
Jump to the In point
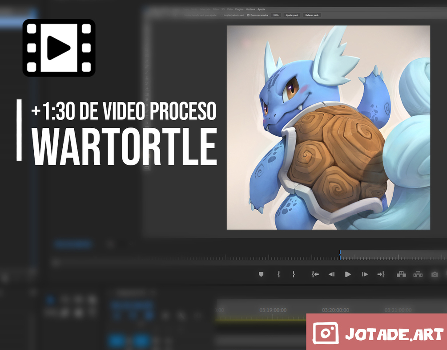click(x=315, y=274)
